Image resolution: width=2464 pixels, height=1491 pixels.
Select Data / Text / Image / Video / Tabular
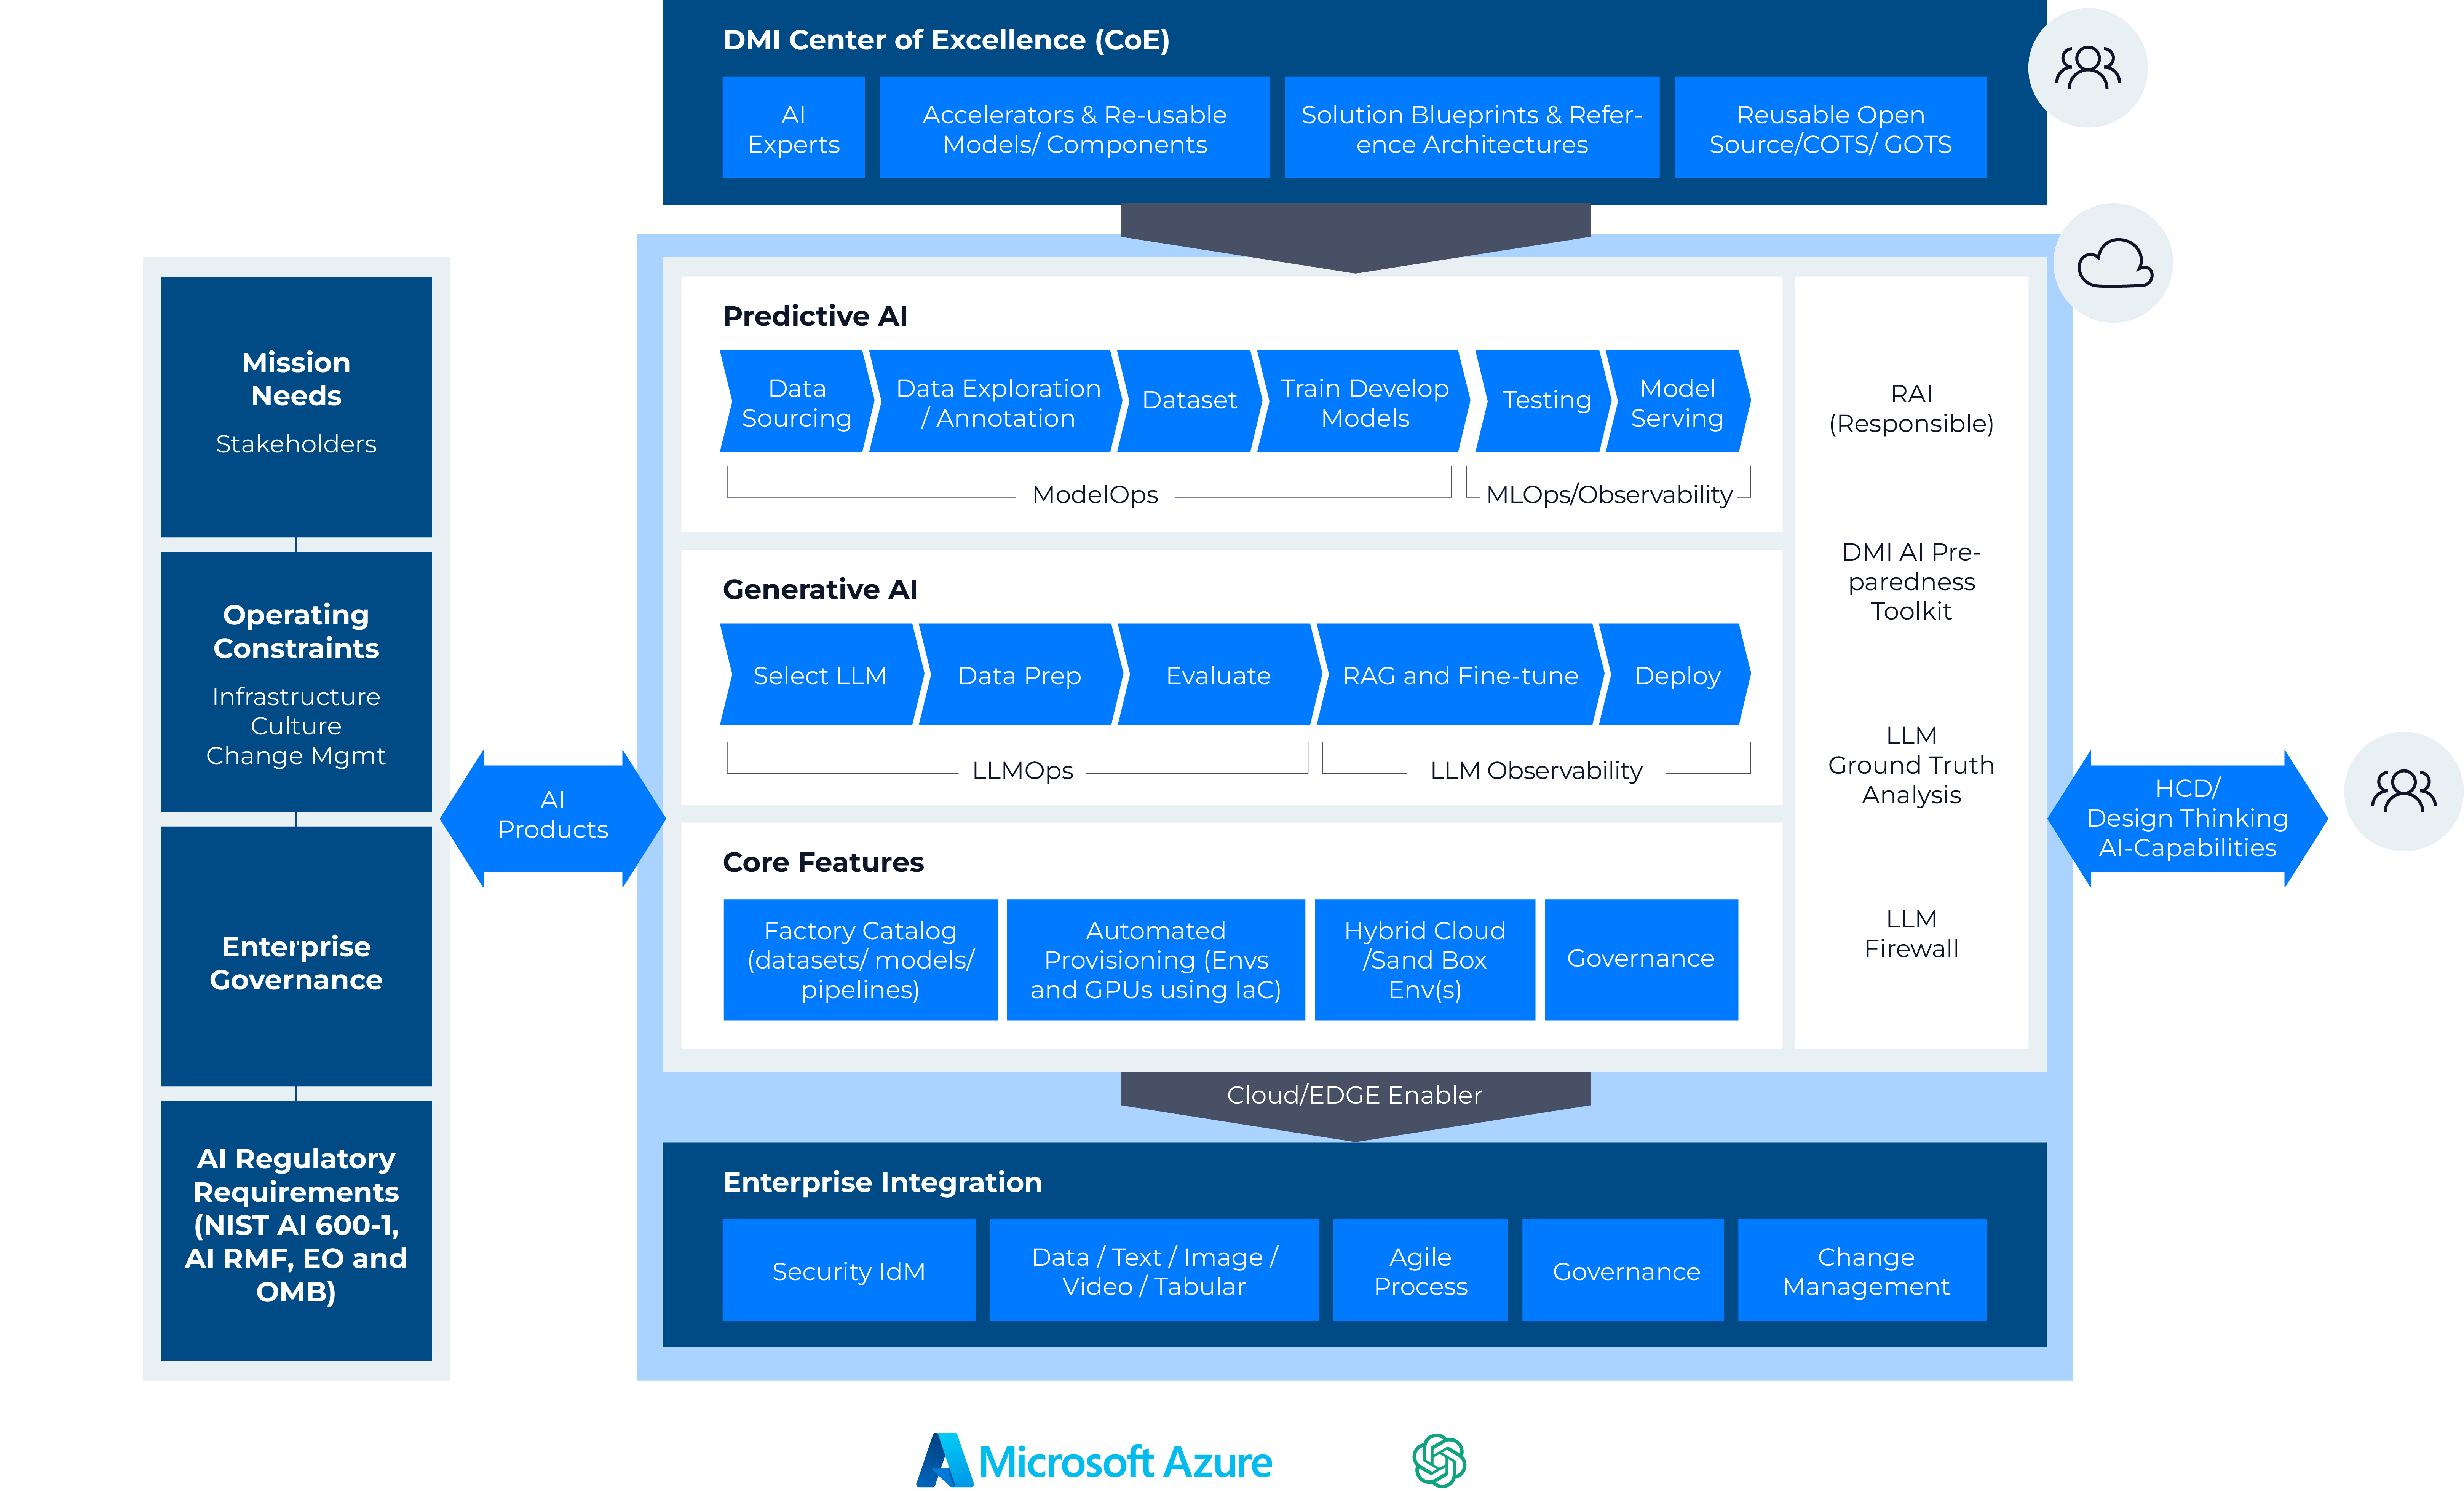1154,1270
